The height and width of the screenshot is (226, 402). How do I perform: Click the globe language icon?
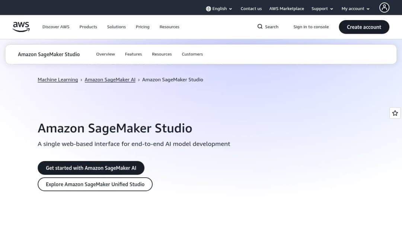(208, 9)
